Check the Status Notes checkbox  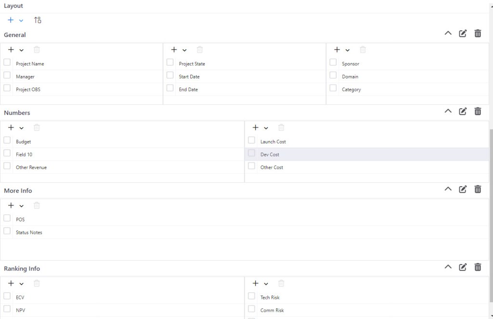[6, 231]
